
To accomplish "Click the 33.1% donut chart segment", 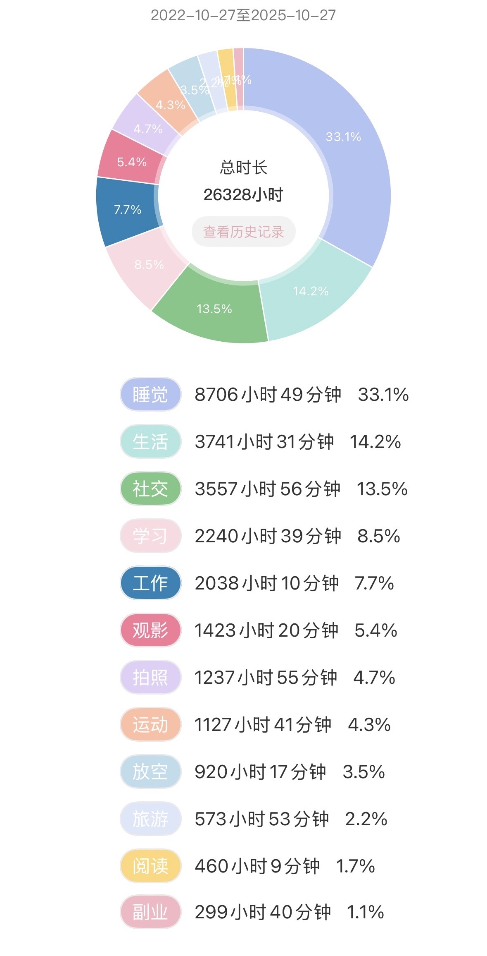I will tap(343, 137).
